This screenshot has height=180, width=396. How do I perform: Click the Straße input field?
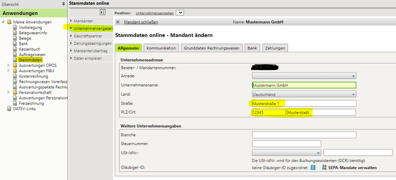tap(304, 103)
